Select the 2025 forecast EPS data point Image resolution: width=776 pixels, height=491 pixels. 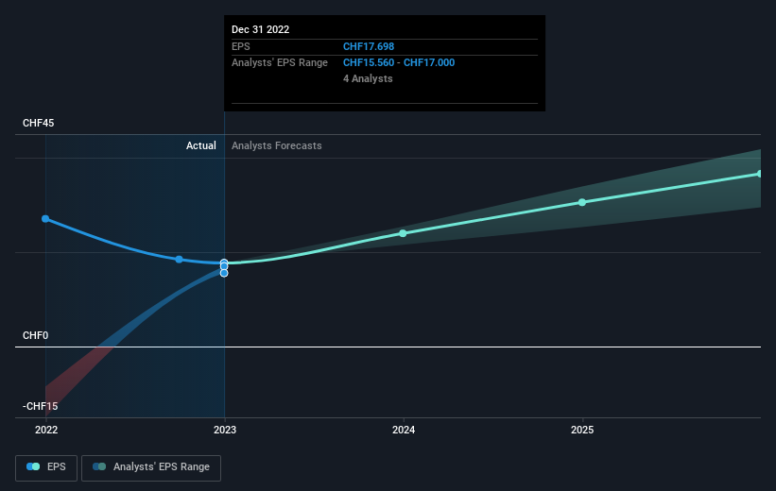pos(582,202)
